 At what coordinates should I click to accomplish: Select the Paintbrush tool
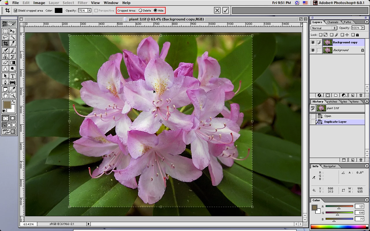13,51
